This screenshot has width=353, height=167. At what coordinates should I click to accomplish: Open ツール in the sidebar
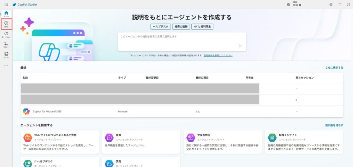coord(6,55)
